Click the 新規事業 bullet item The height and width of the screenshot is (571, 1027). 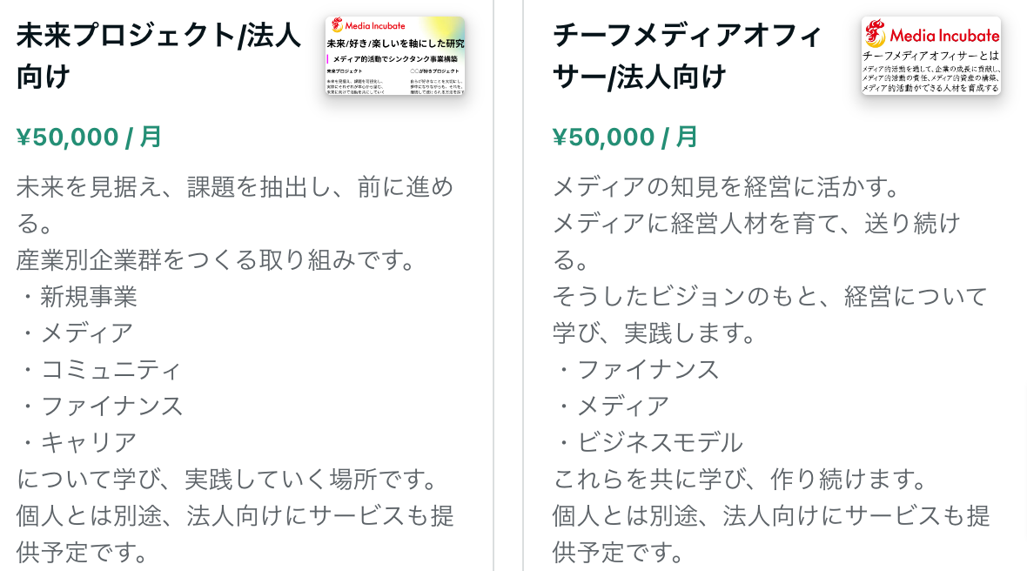coord(88,296)
